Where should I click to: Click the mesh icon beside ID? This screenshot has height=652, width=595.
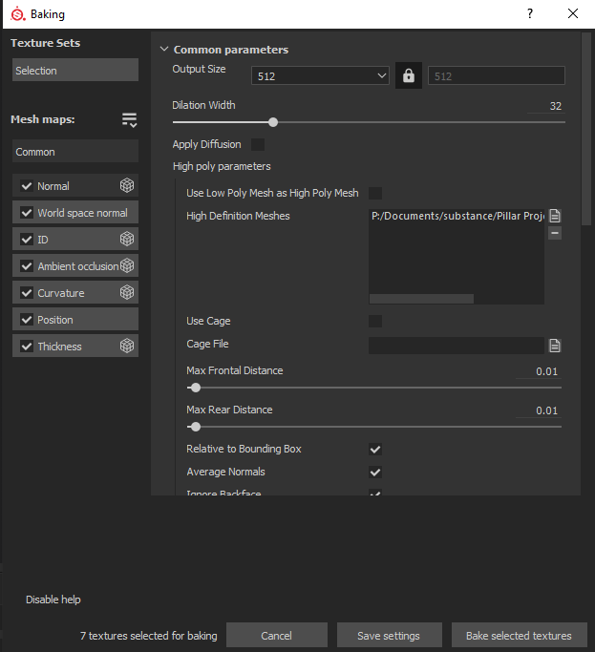127,239
